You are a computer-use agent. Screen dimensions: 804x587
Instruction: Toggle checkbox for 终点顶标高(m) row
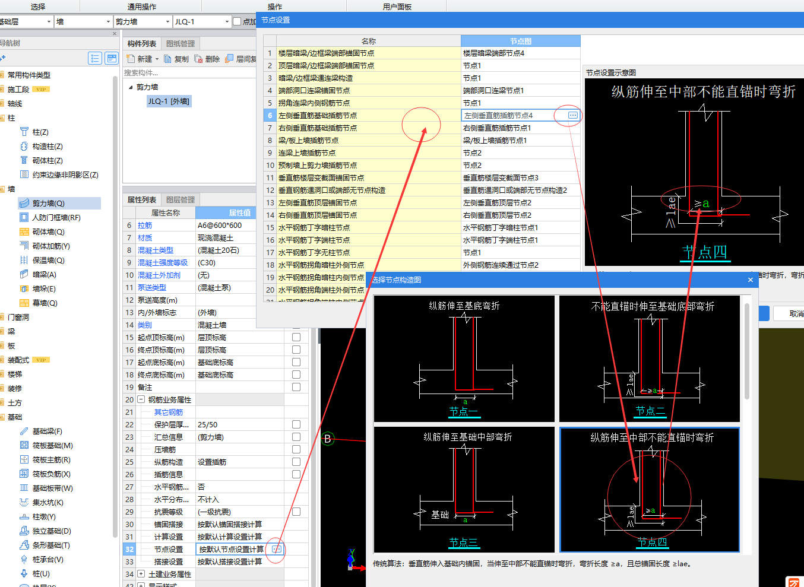point(296,350)
